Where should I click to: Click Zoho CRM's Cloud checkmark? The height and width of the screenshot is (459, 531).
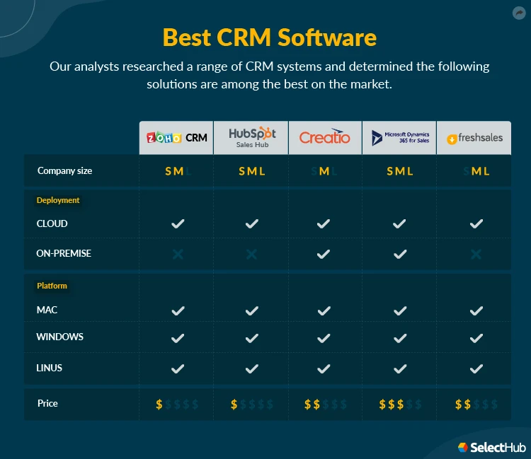[x=178, y=223]
